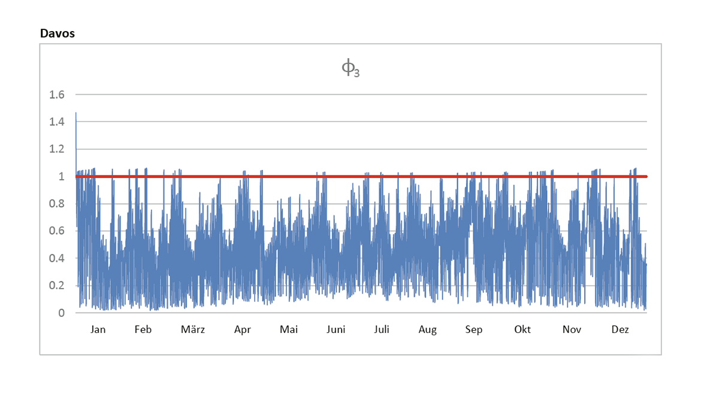Select the Feb axis label
Image resolution: width=719 pixels, height=409 pixels.
(x=143, y=329)
